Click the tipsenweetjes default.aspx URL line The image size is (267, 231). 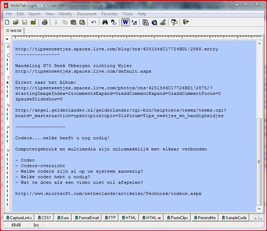coord(83,71)
